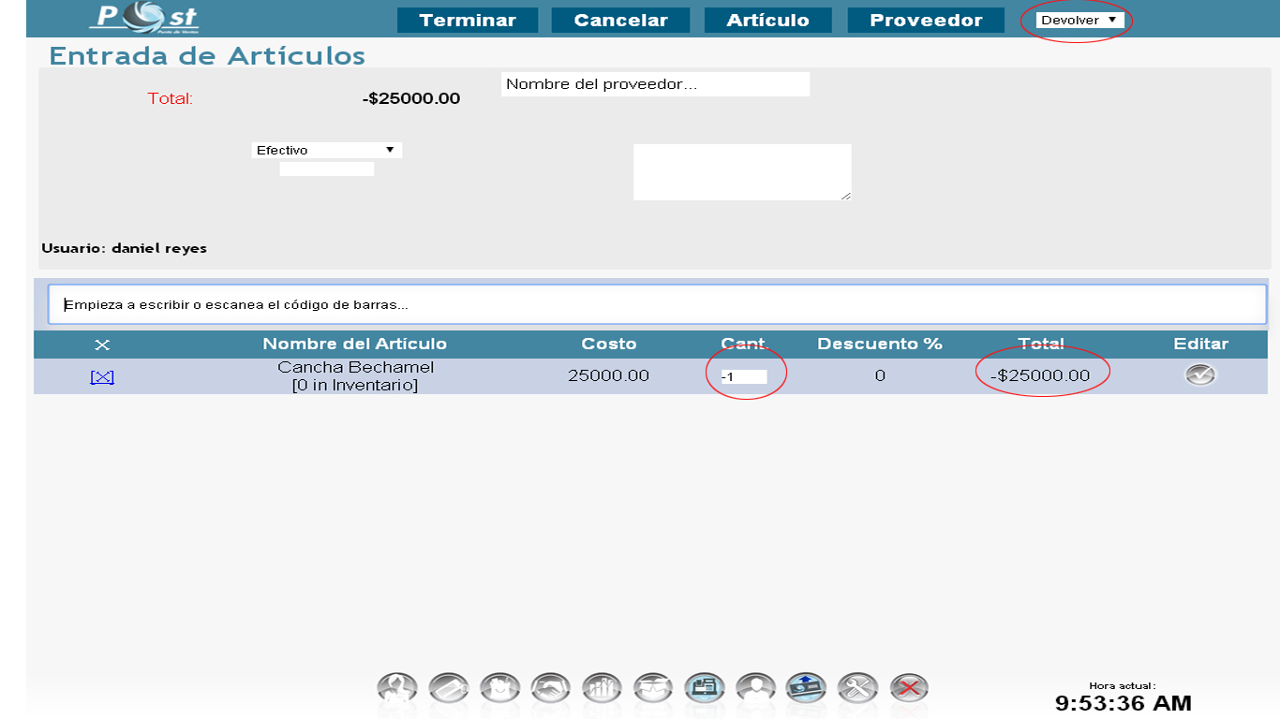
Task: Click the Cancelar button
Action: click(x=620, y=21)
